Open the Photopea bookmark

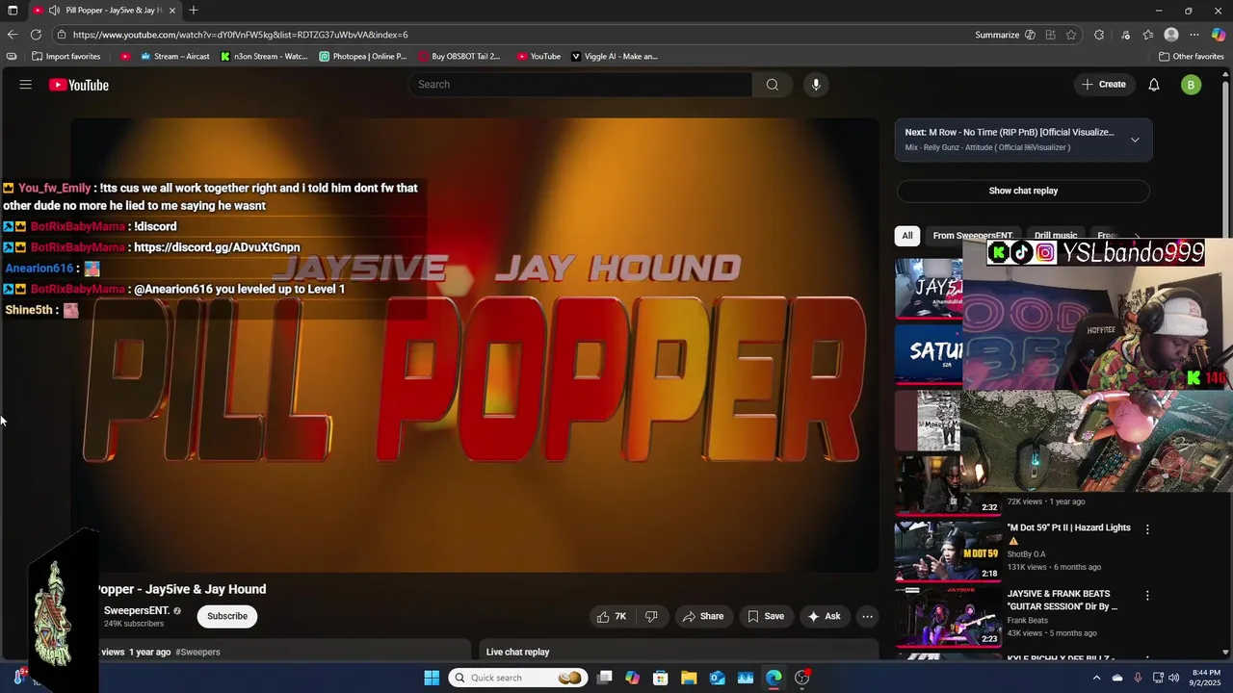tap(363, 56)
